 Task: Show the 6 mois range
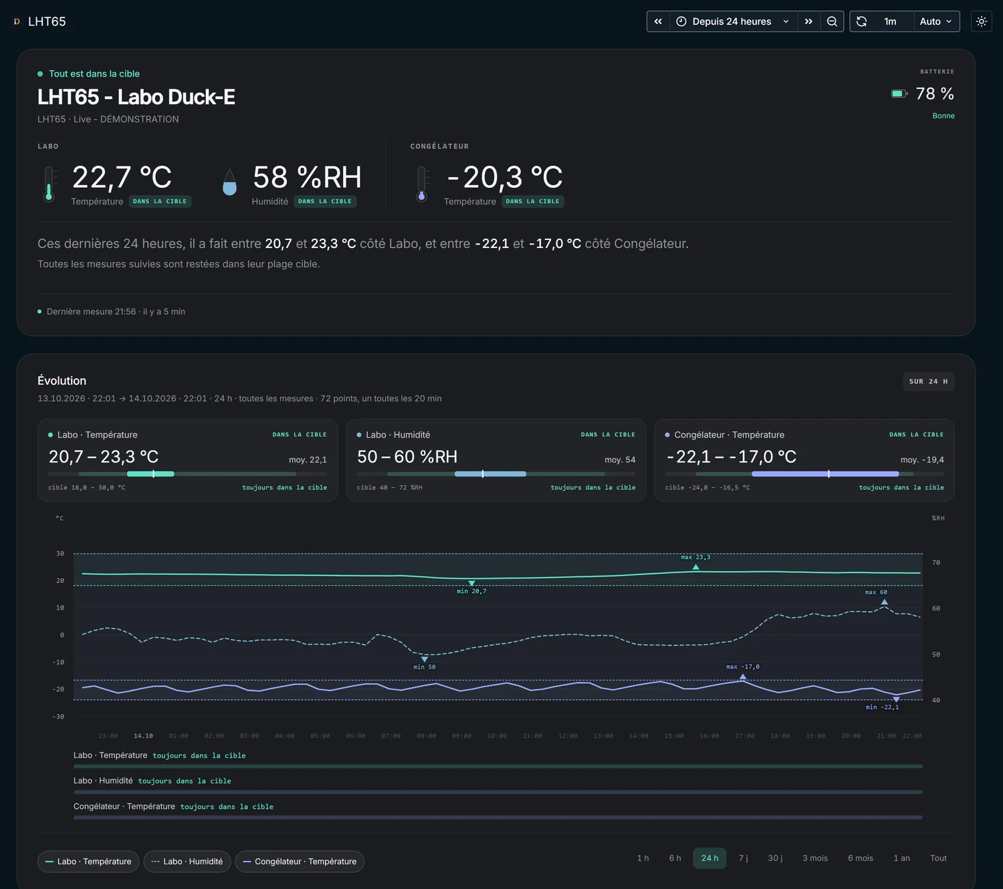[861, 858]
